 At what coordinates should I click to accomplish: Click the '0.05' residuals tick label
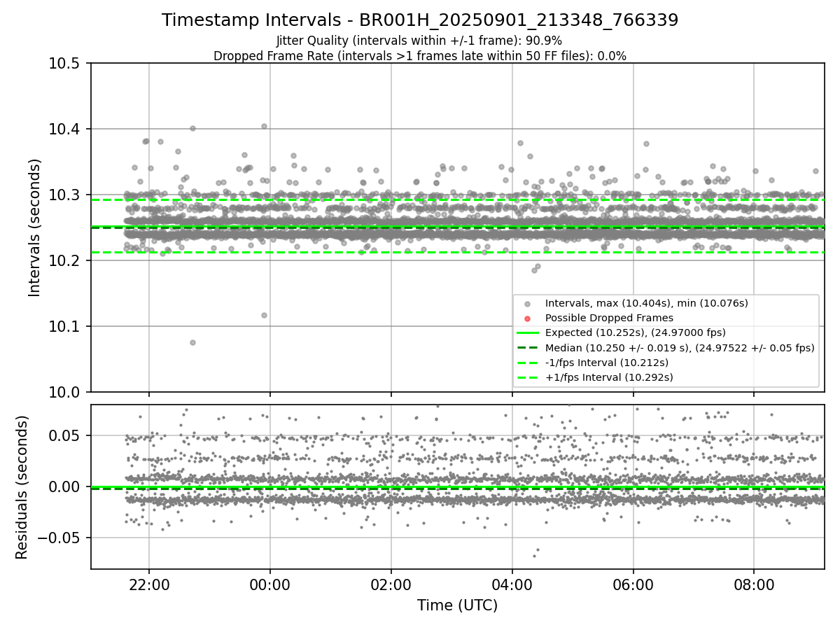click(69, 435)
